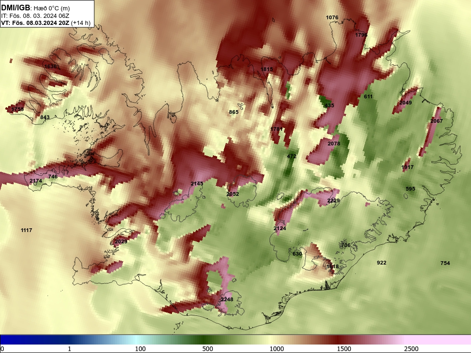Click the 595 height label

point(410,189)
